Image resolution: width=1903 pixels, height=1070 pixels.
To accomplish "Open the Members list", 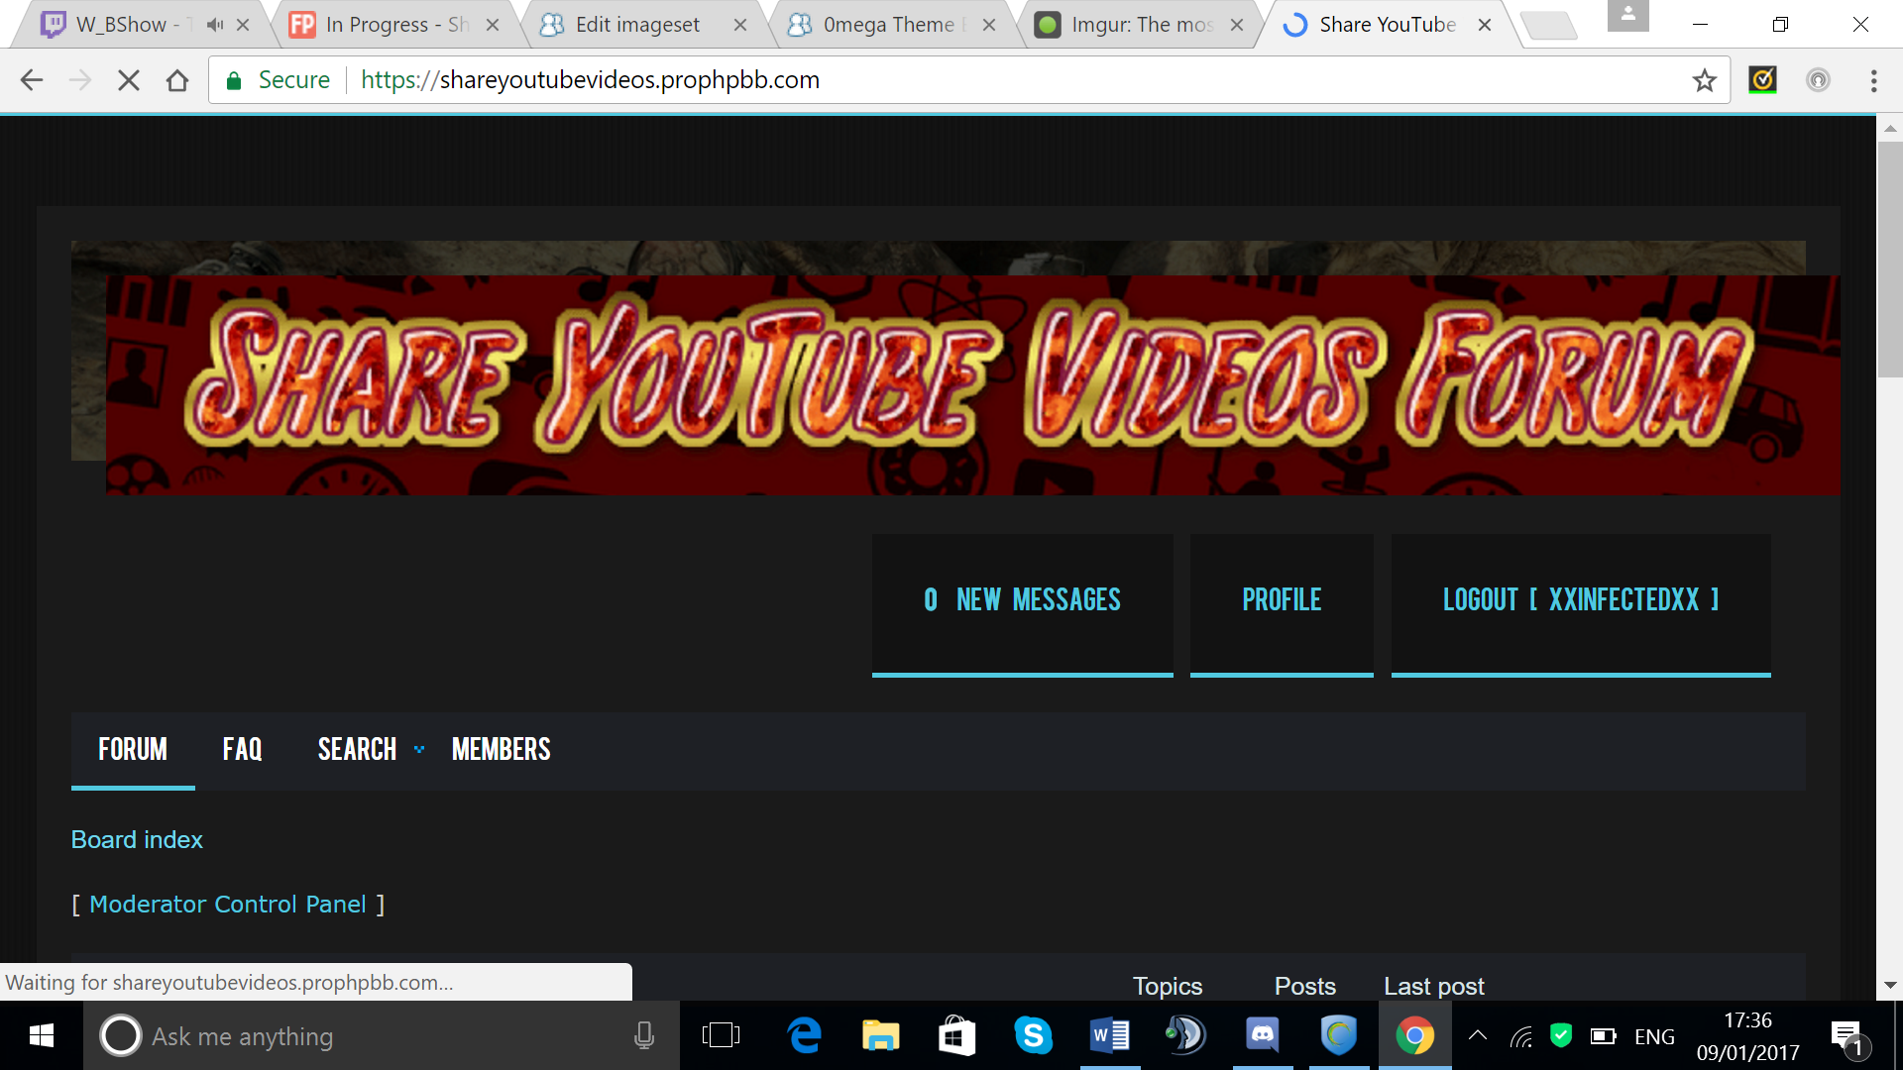I will [x=502, y=750].
